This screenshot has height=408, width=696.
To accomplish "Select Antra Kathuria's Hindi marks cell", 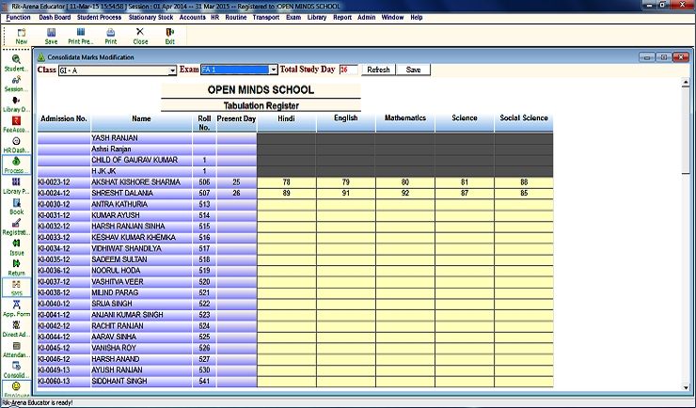I will point(285,204).
